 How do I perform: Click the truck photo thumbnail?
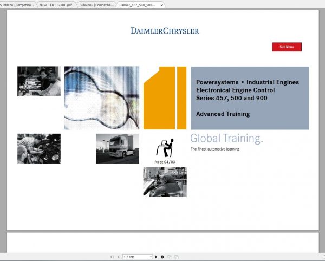pyautogui.click(x=118, y=148)
